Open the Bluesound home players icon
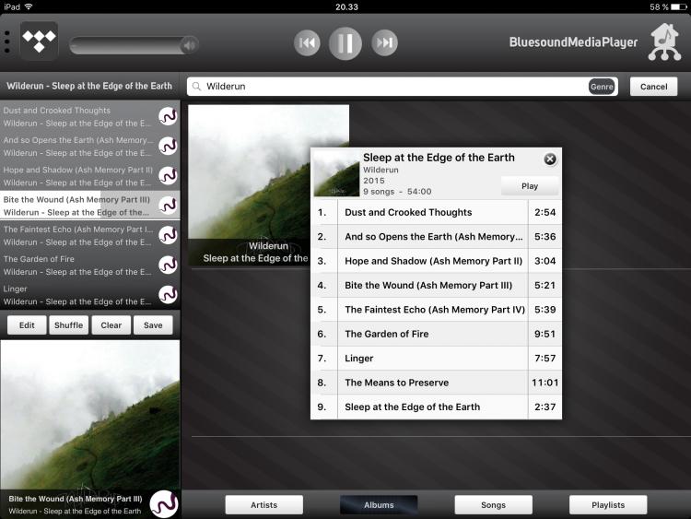Screen dimensions: 691x519 (x=665, y=41)
